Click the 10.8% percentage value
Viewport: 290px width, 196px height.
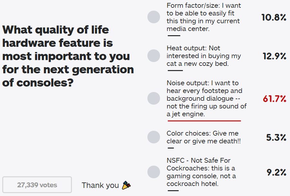tap(274, 17)
